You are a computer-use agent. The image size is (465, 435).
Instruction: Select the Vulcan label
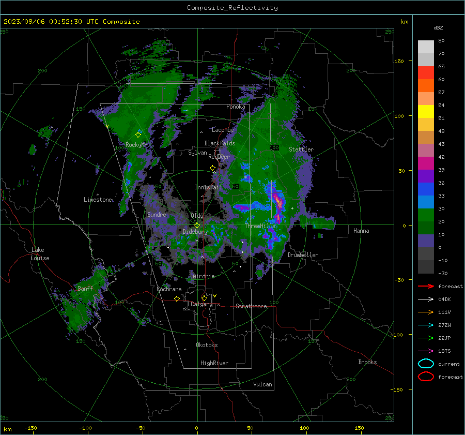pyautogui.click(x=262, y=384)
